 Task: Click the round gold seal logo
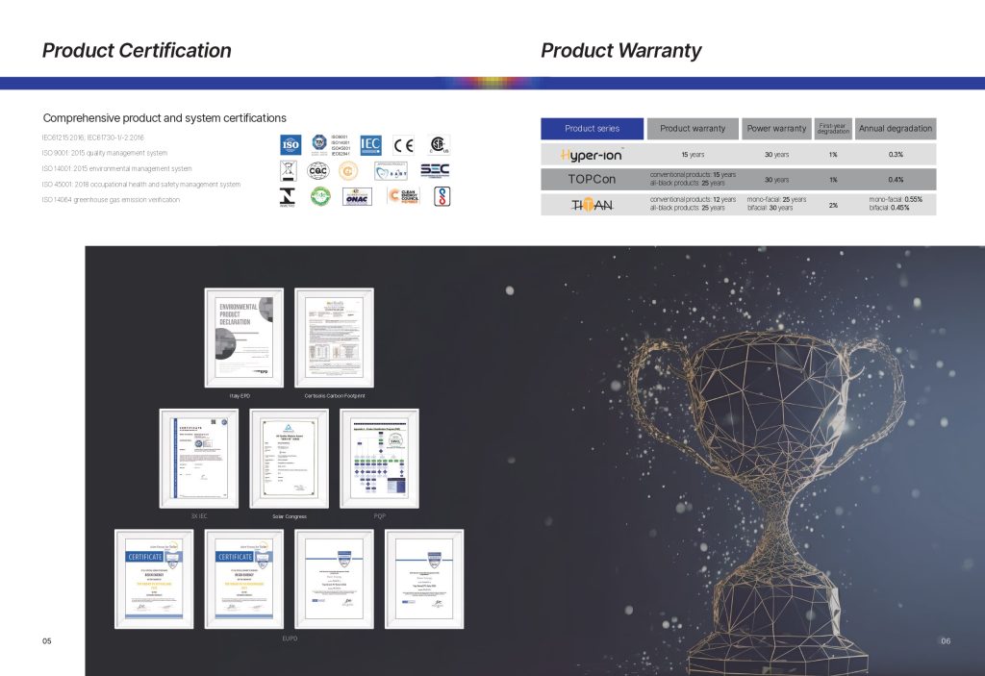348,170
